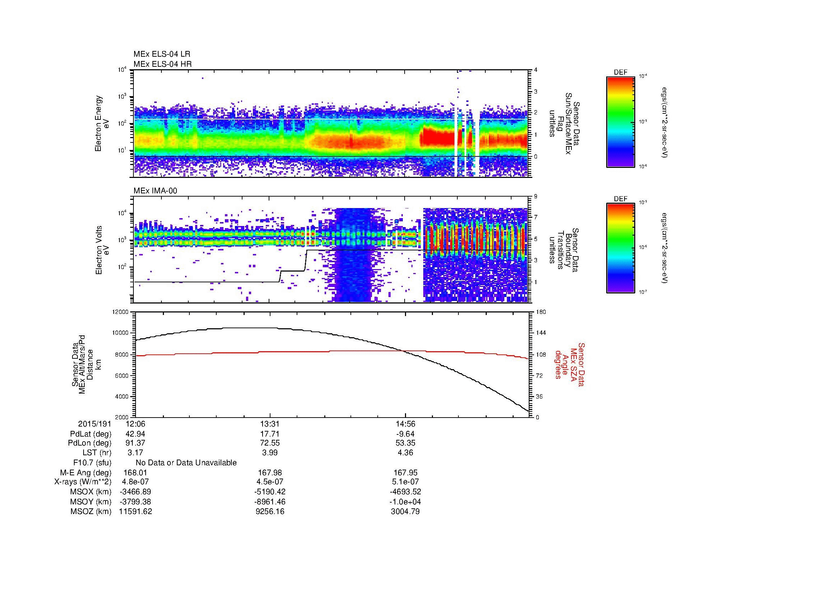Screen dimensions: 839x593
Task: Click the MSOZ value 9256.16
Action: pos(270,512)
